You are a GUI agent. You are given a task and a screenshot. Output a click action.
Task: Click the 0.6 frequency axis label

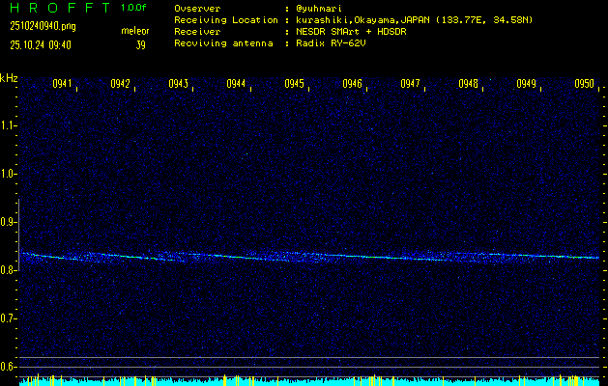coord(9,367)
